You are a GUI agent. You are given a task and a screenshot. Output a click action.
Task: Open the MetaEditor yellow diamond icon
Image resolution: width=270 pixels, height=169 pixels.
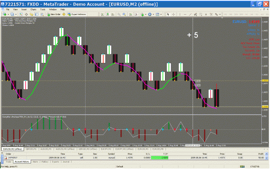(x=64, y=14)
